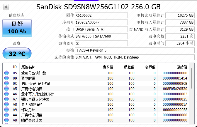This screenshot has height=127, width=197.
Task: Click status orb for attribute 0C
Action: click(x=6, y=84)
